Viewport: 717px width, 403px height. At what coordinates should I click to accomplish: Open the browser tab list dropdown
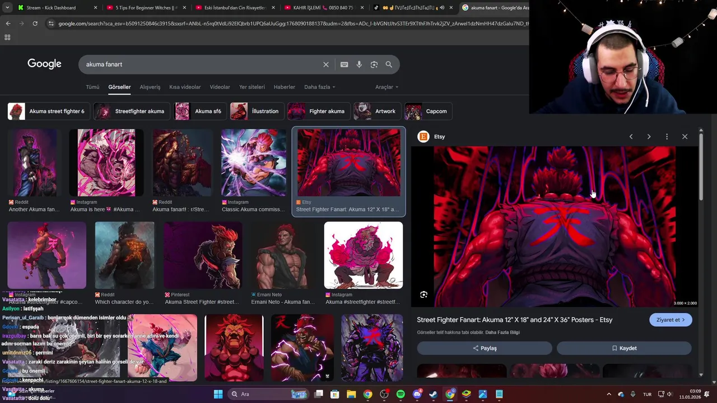7,8
